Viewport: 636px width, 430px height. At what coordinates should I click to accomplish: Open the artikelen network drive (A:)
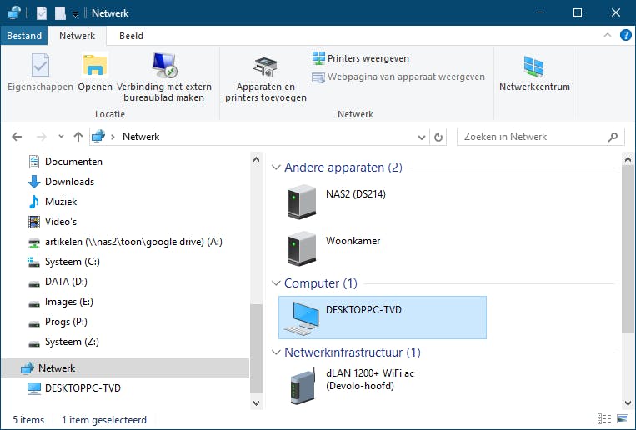tap(125, 242)
